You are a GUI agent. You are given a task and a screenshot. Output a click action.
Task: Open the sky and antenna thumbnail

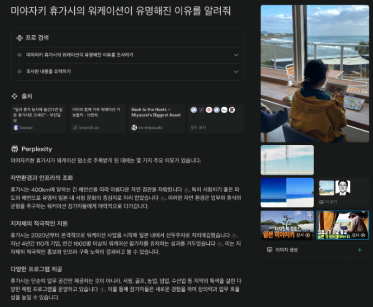[x=287, y=160]
